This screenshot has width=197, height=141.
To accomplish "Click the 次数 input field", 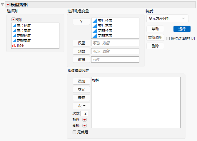I will point(84,113).
